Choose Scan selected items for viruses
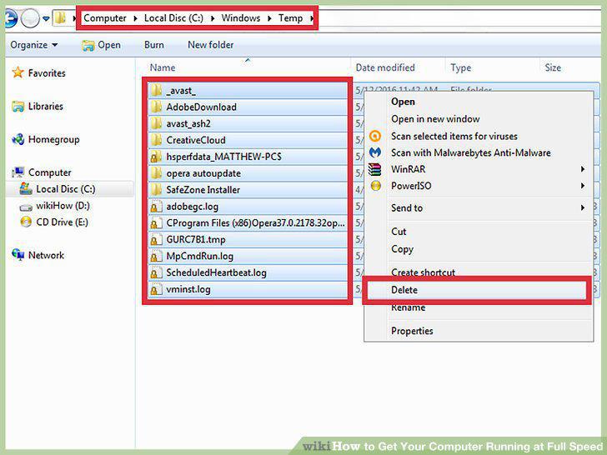The height and width of the screenshot is (455, 607). (x=454, y=136)
